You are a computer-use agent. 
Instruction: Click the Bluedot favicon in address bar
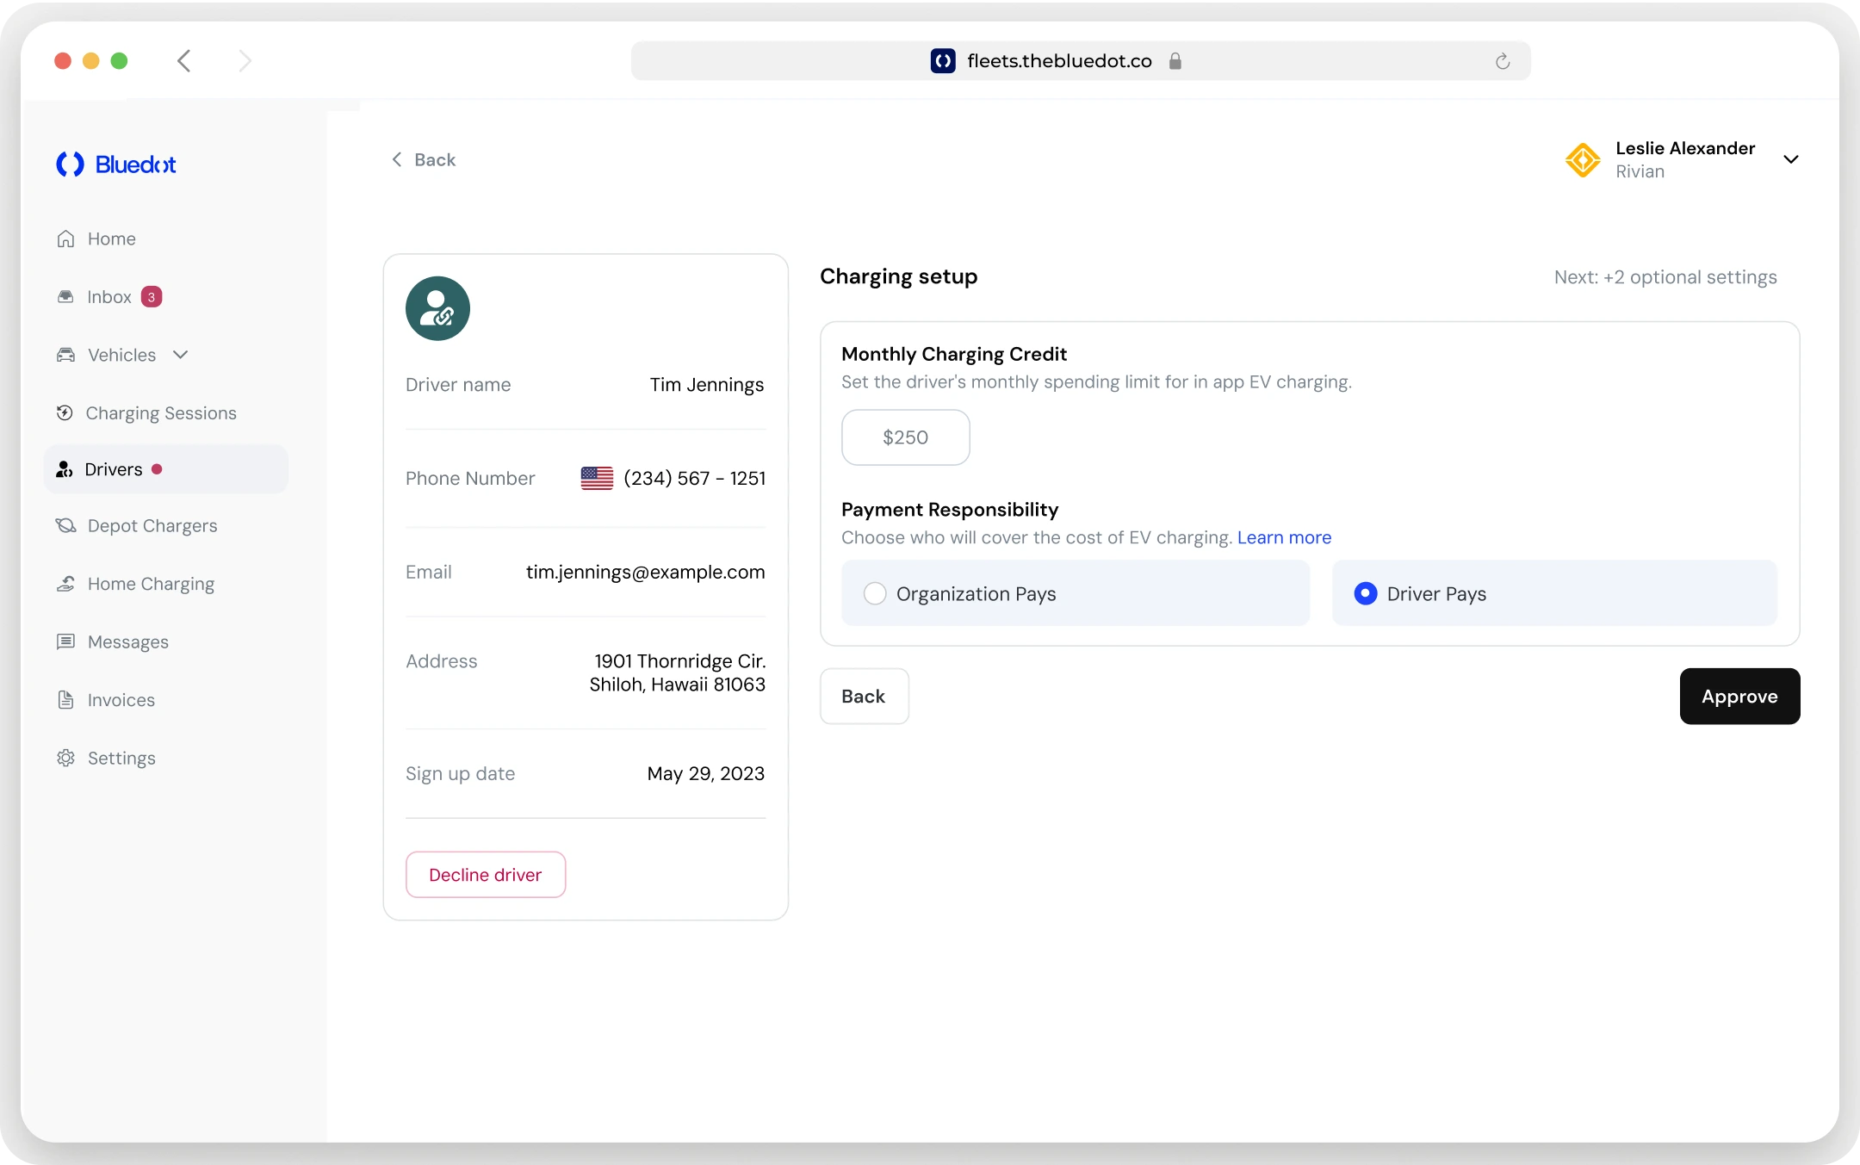pos(943,60)
